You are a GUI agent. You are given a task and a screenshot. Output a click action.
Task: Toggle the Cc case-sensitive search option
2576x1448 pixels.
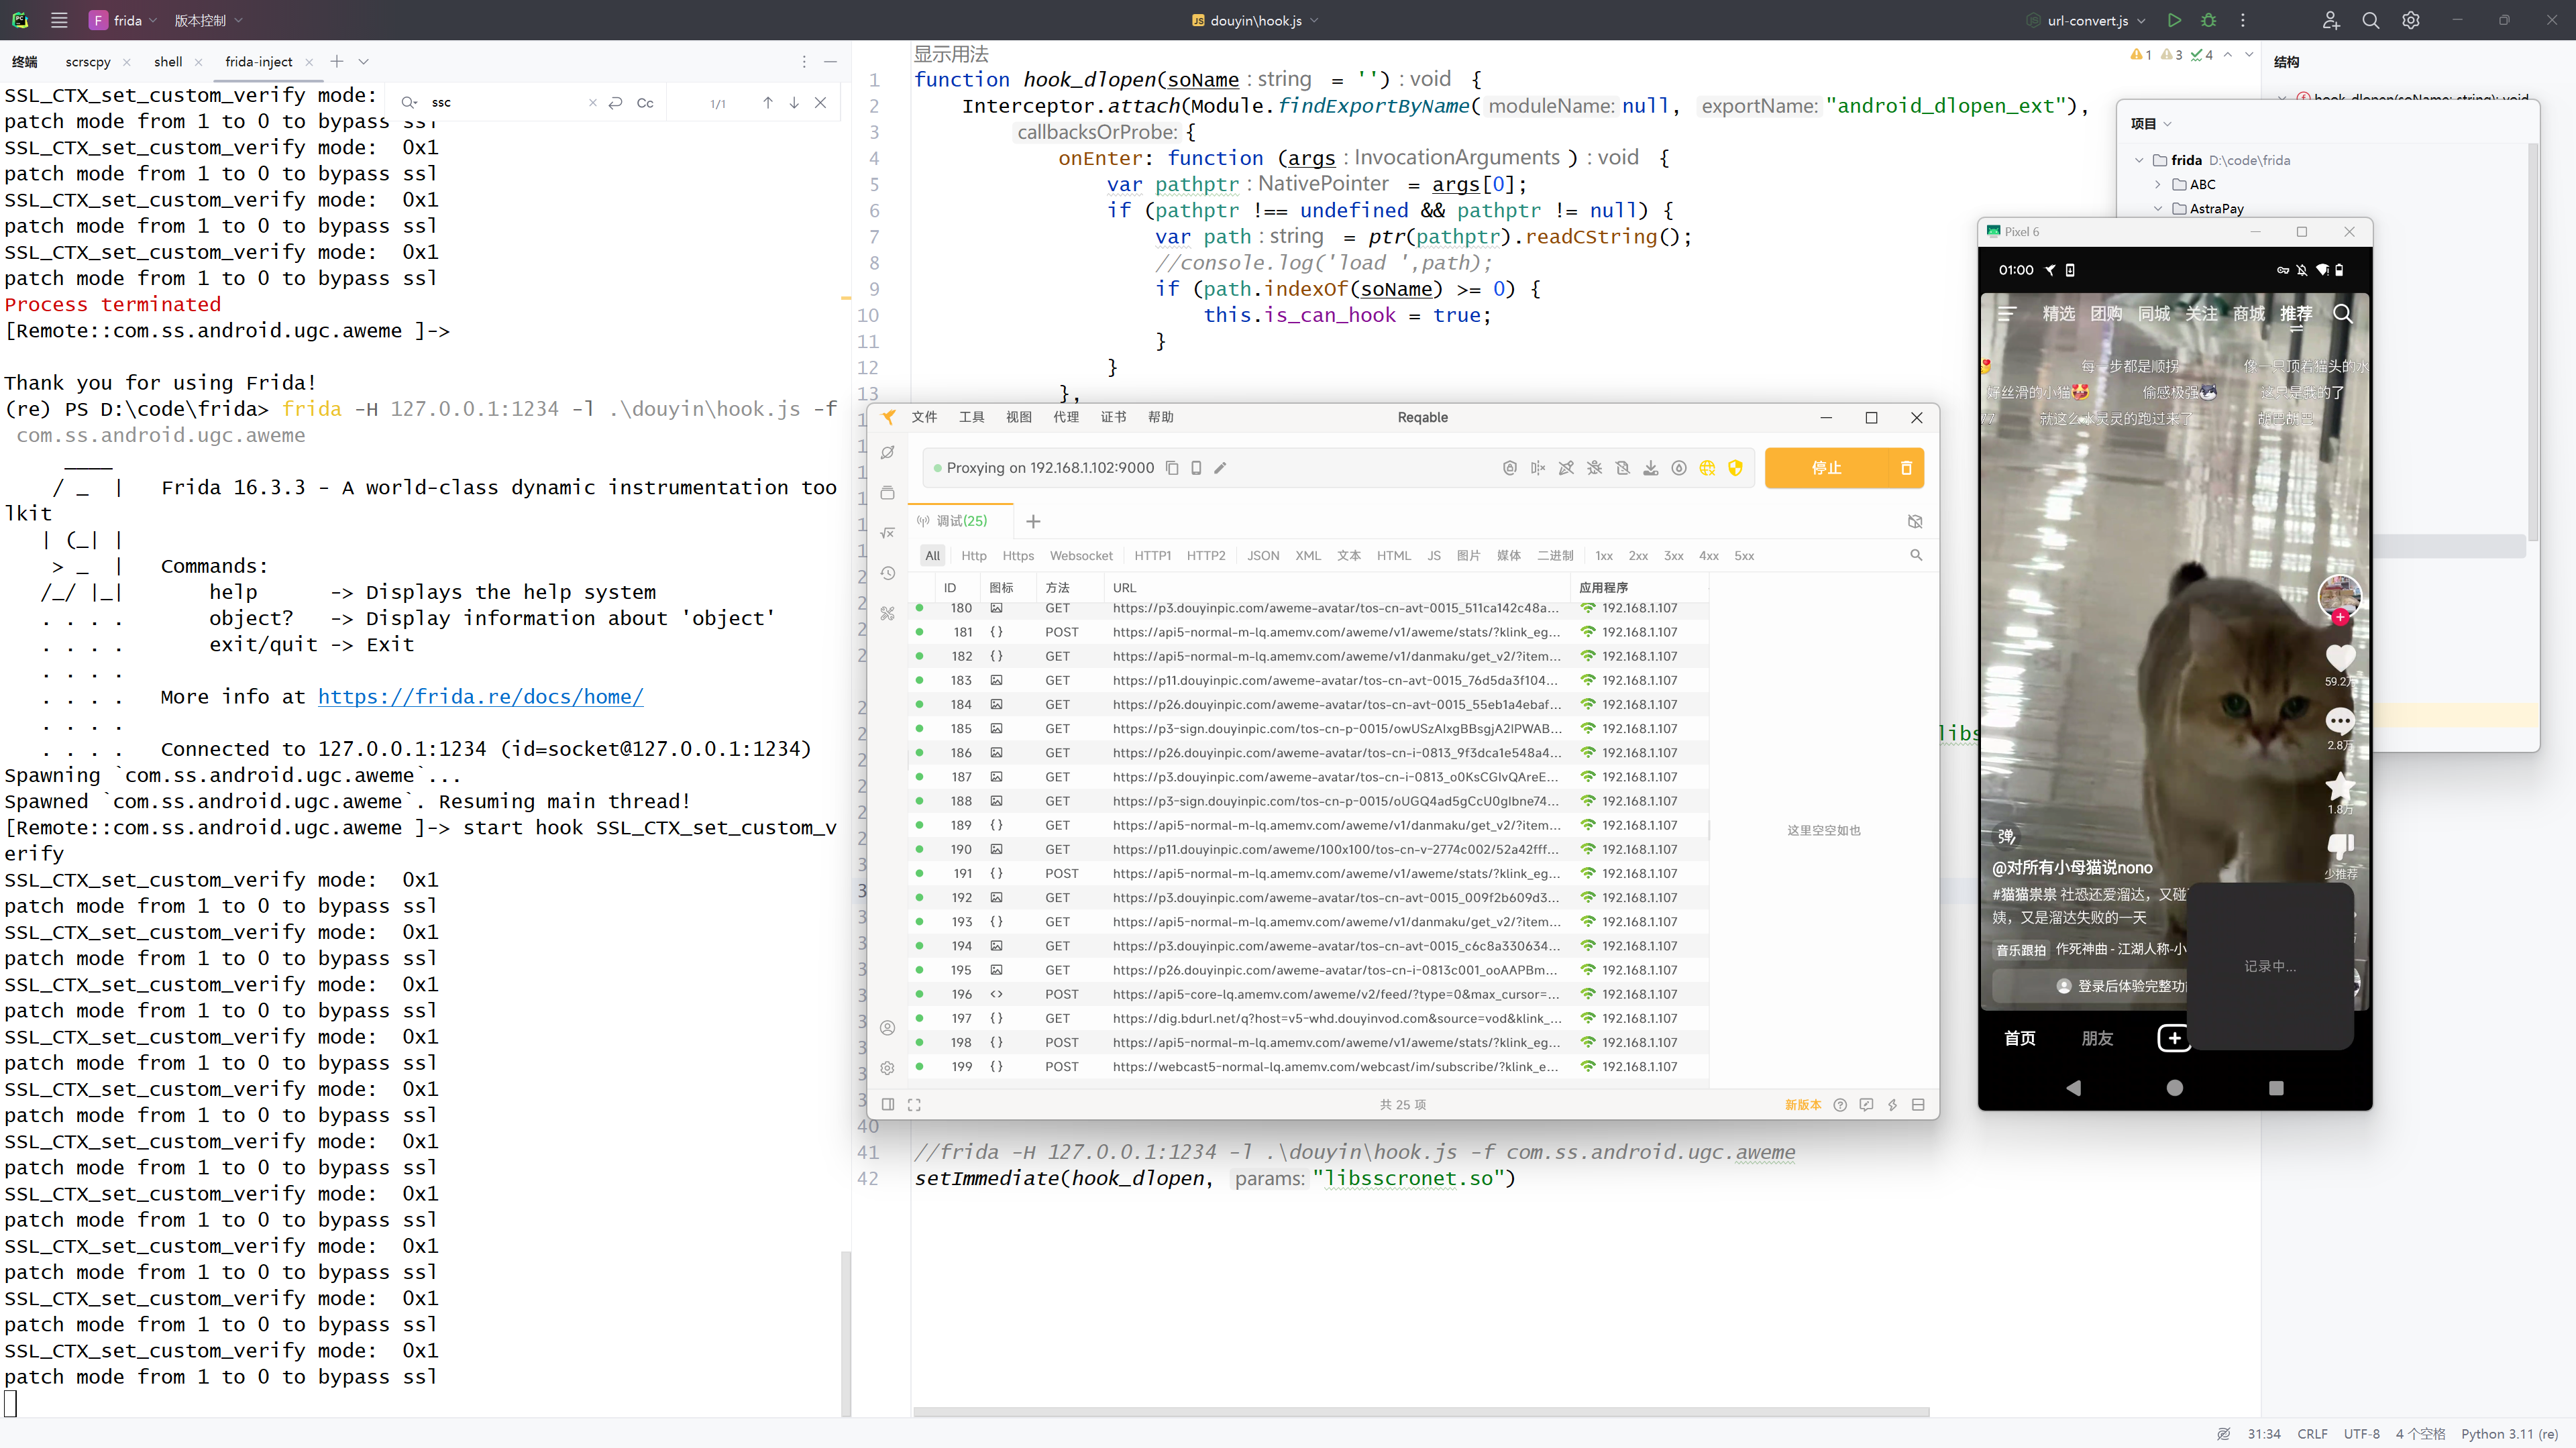coord(645,103)
